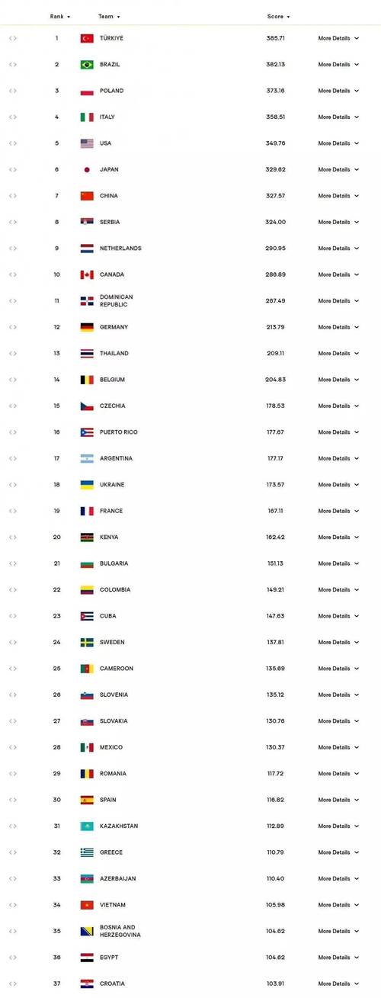
Task: Sort the table by the Rank column
Action: pos(60,17)
